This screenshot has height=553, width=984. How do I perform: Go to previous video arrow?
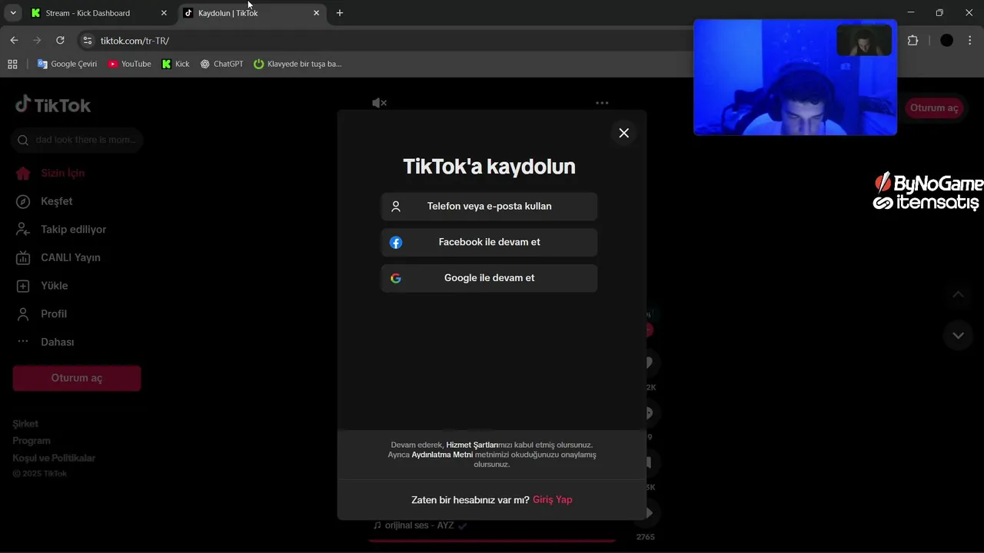(958, 295)
